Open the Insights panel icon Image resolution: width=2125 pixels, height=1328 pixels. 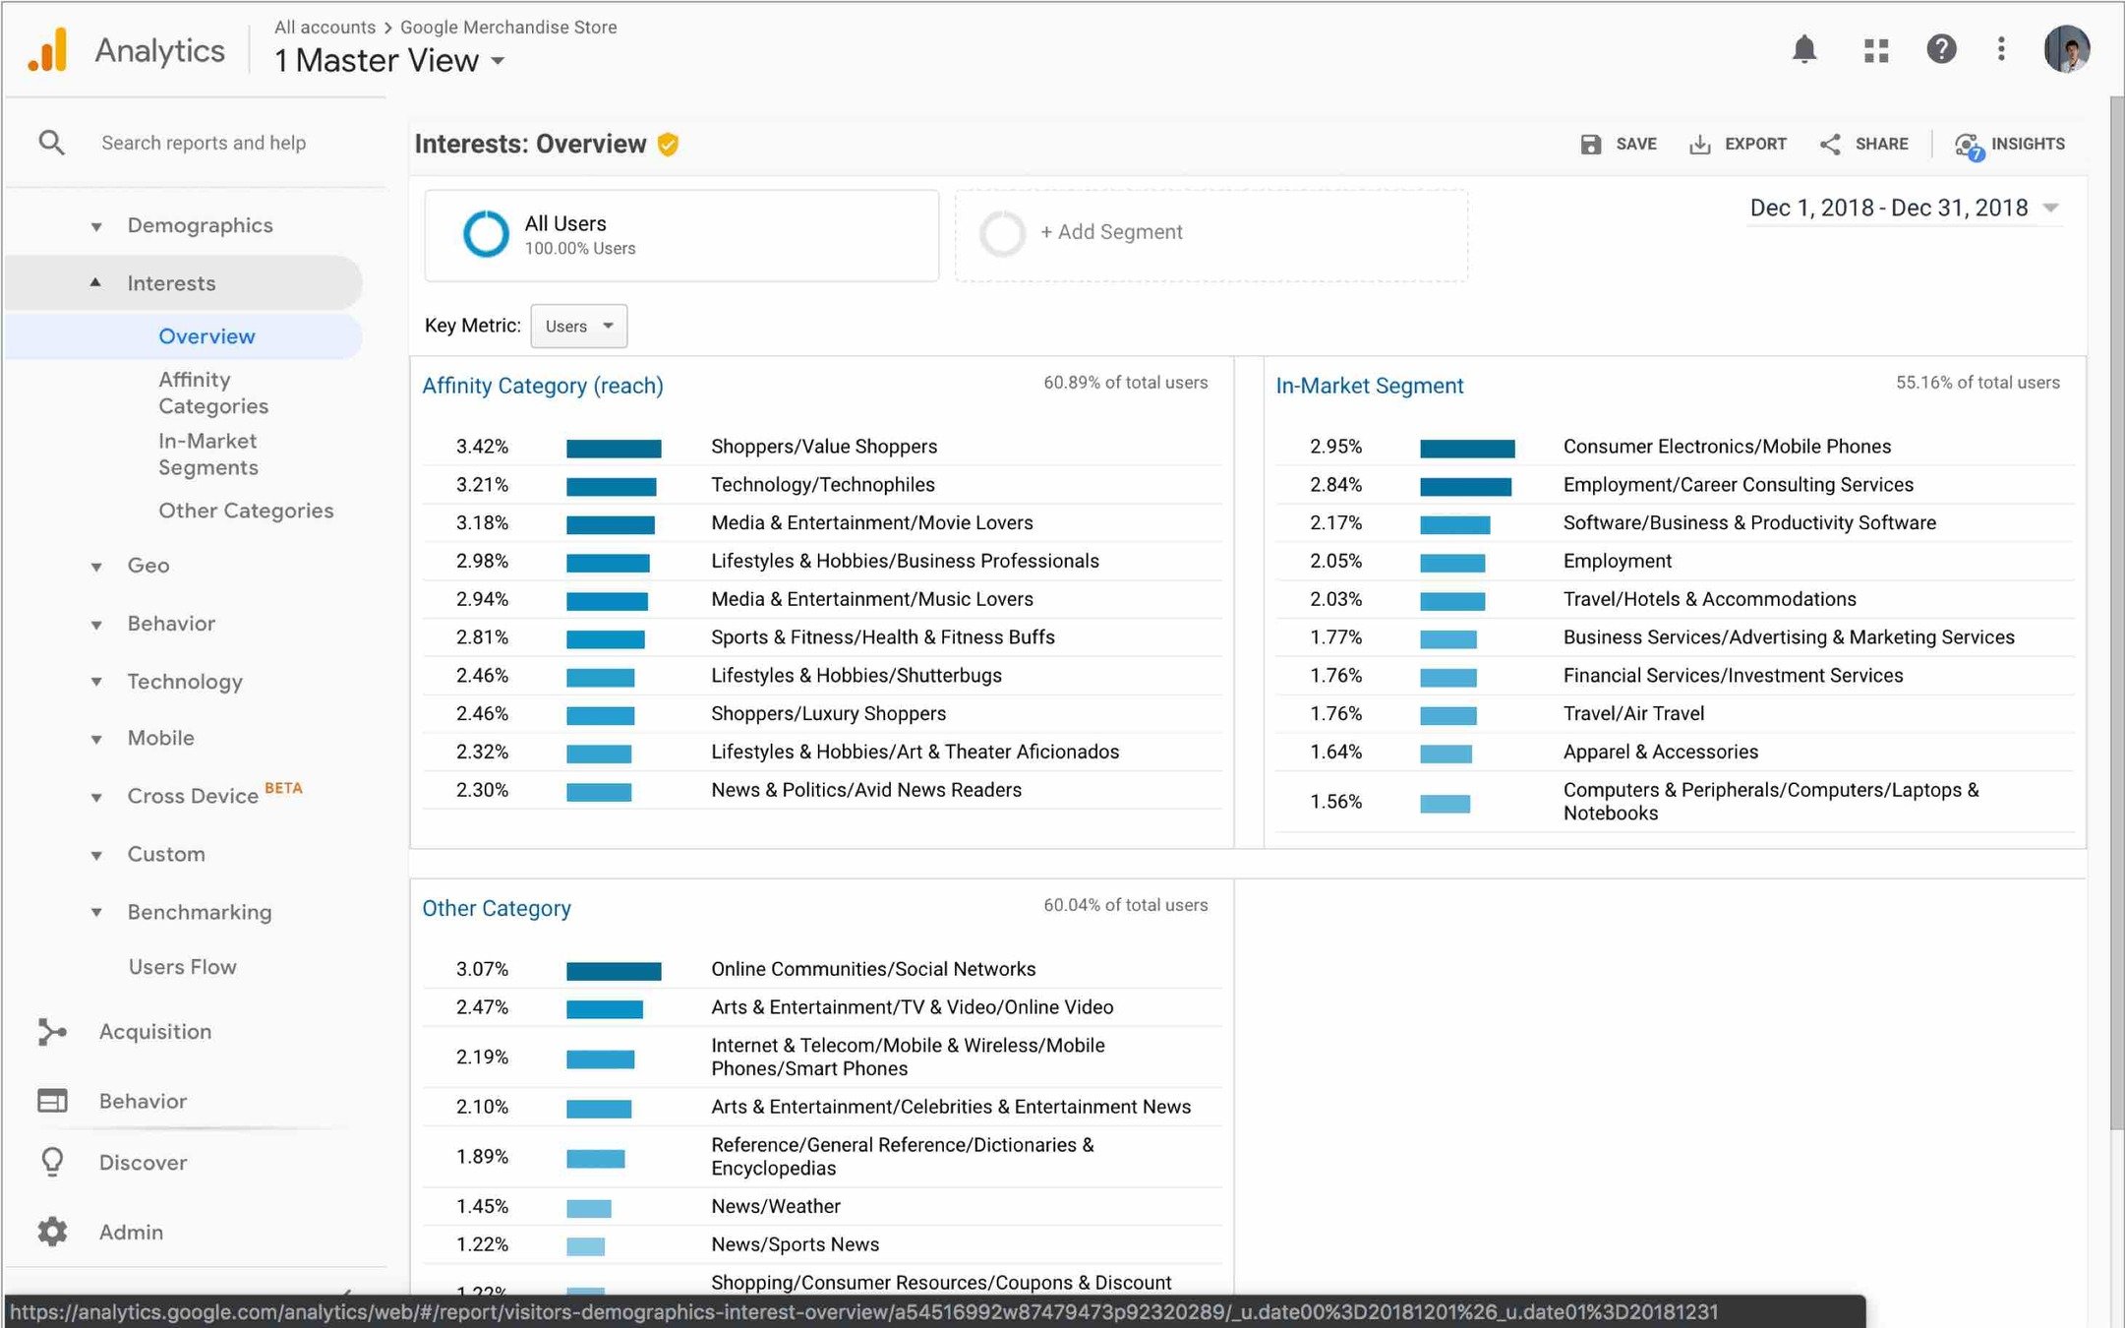tap(1968, 146)
